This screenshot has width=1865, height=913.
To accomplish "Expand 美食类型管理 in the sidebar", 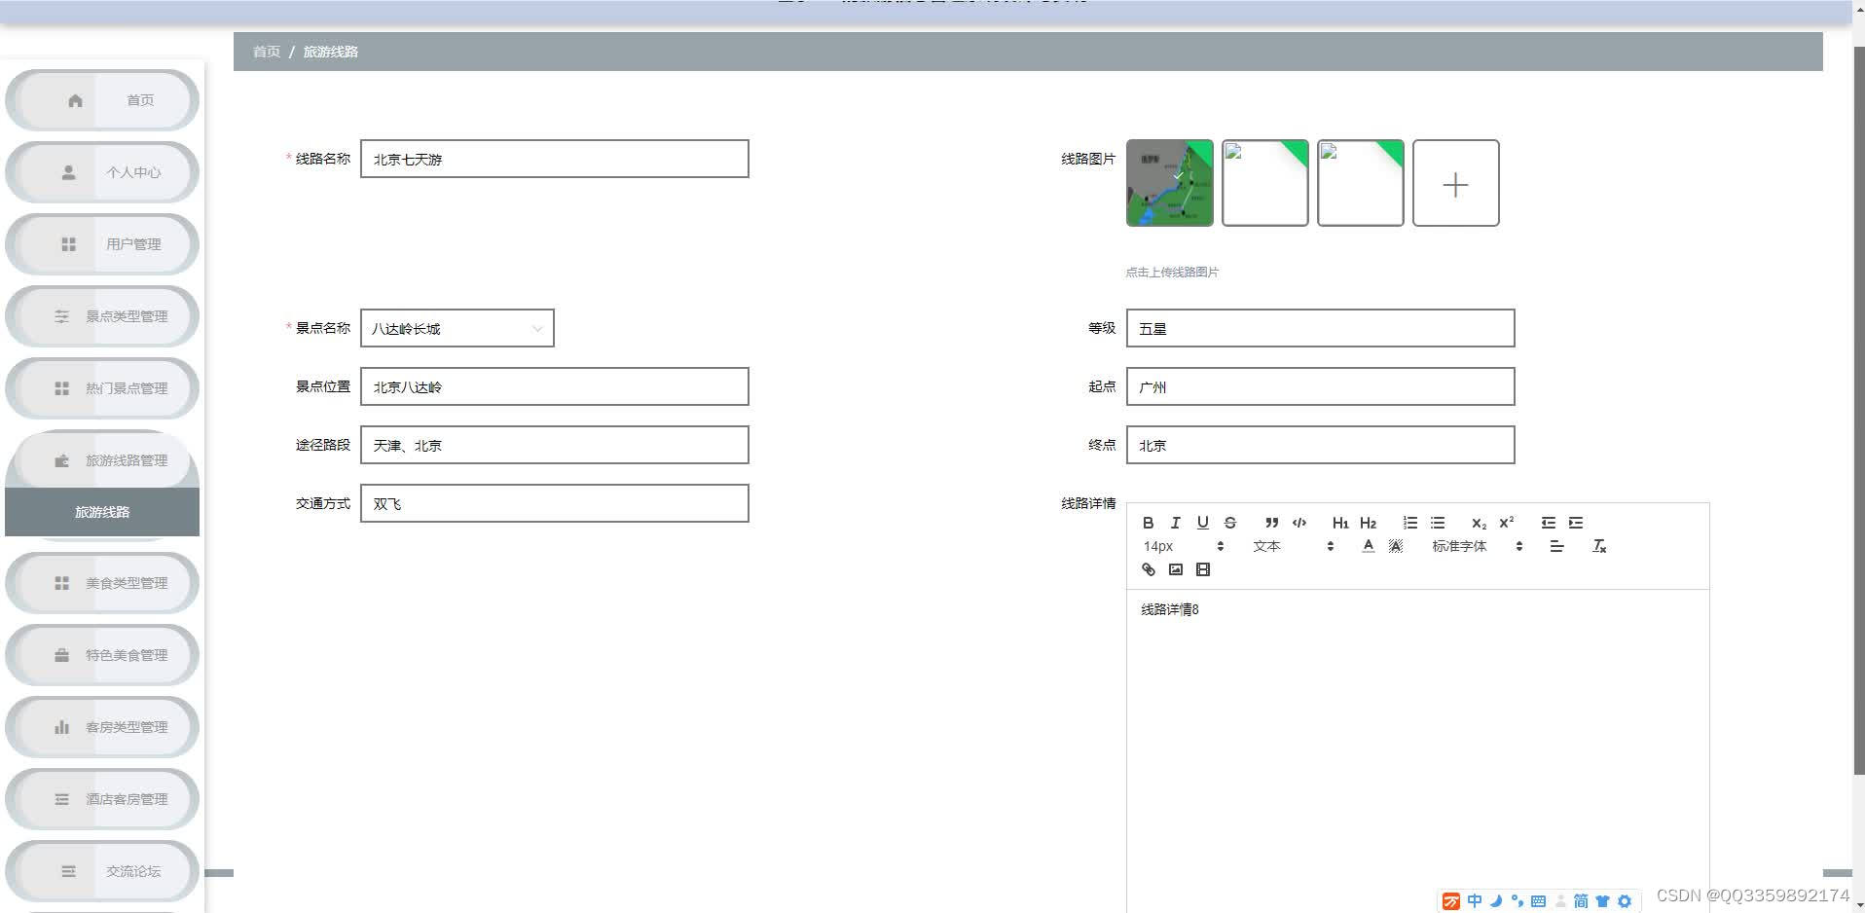I will click(102, 583).
